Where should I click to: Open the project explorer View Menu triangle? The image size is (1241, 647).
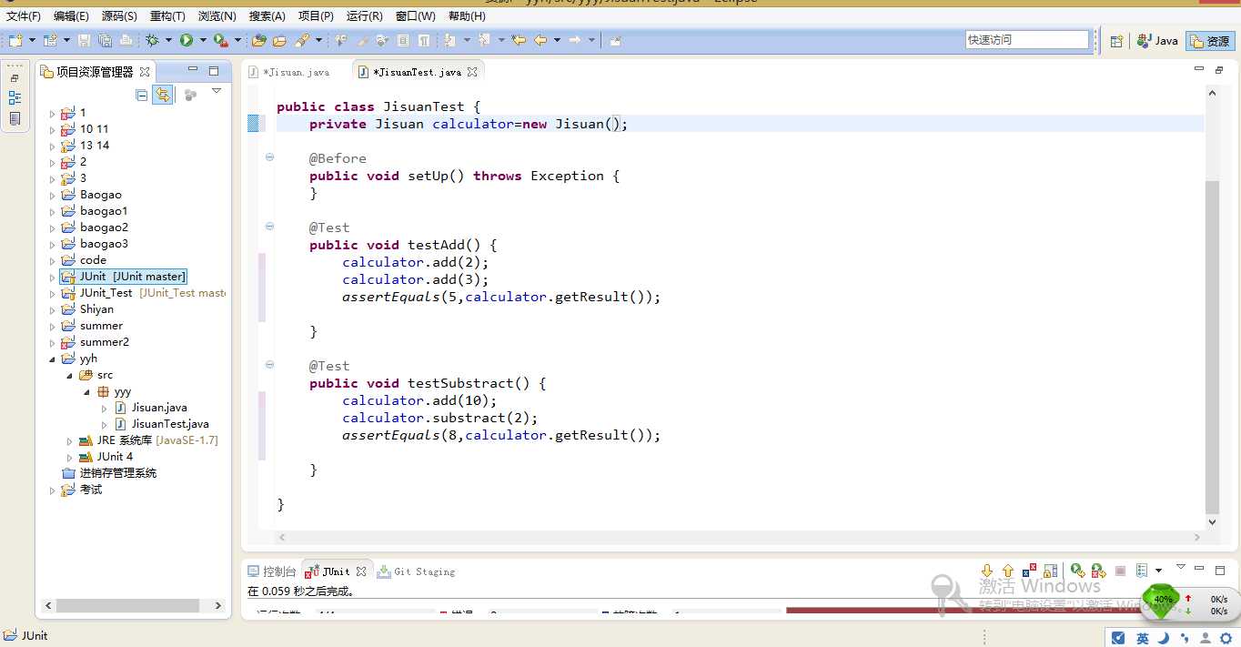click(x=217, y=91)
